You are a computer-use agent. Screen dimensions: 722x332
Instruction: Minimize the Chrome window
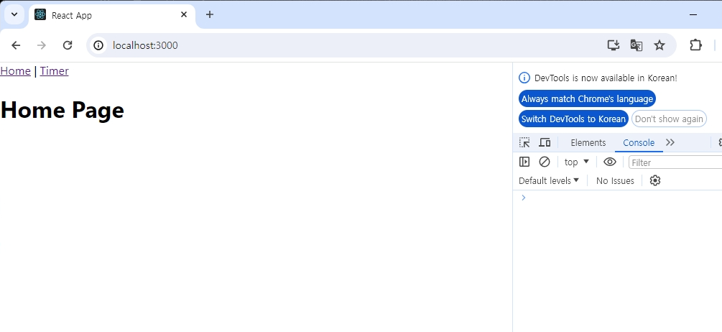tap(693, 15)
